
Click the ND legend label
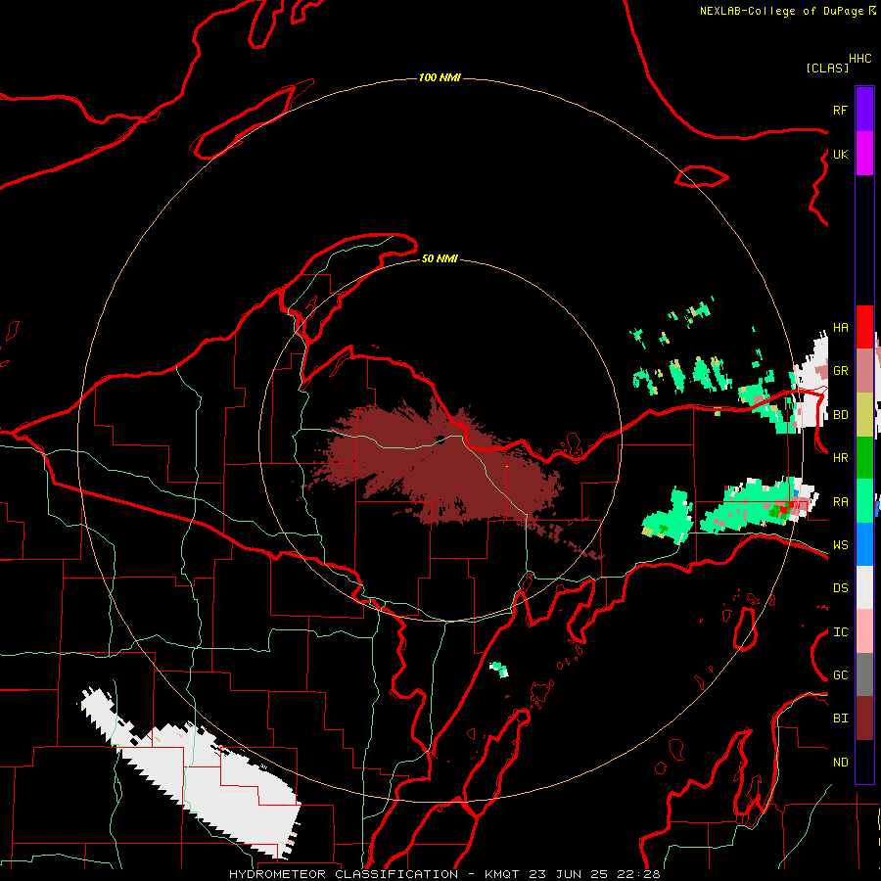pos(840,763)
